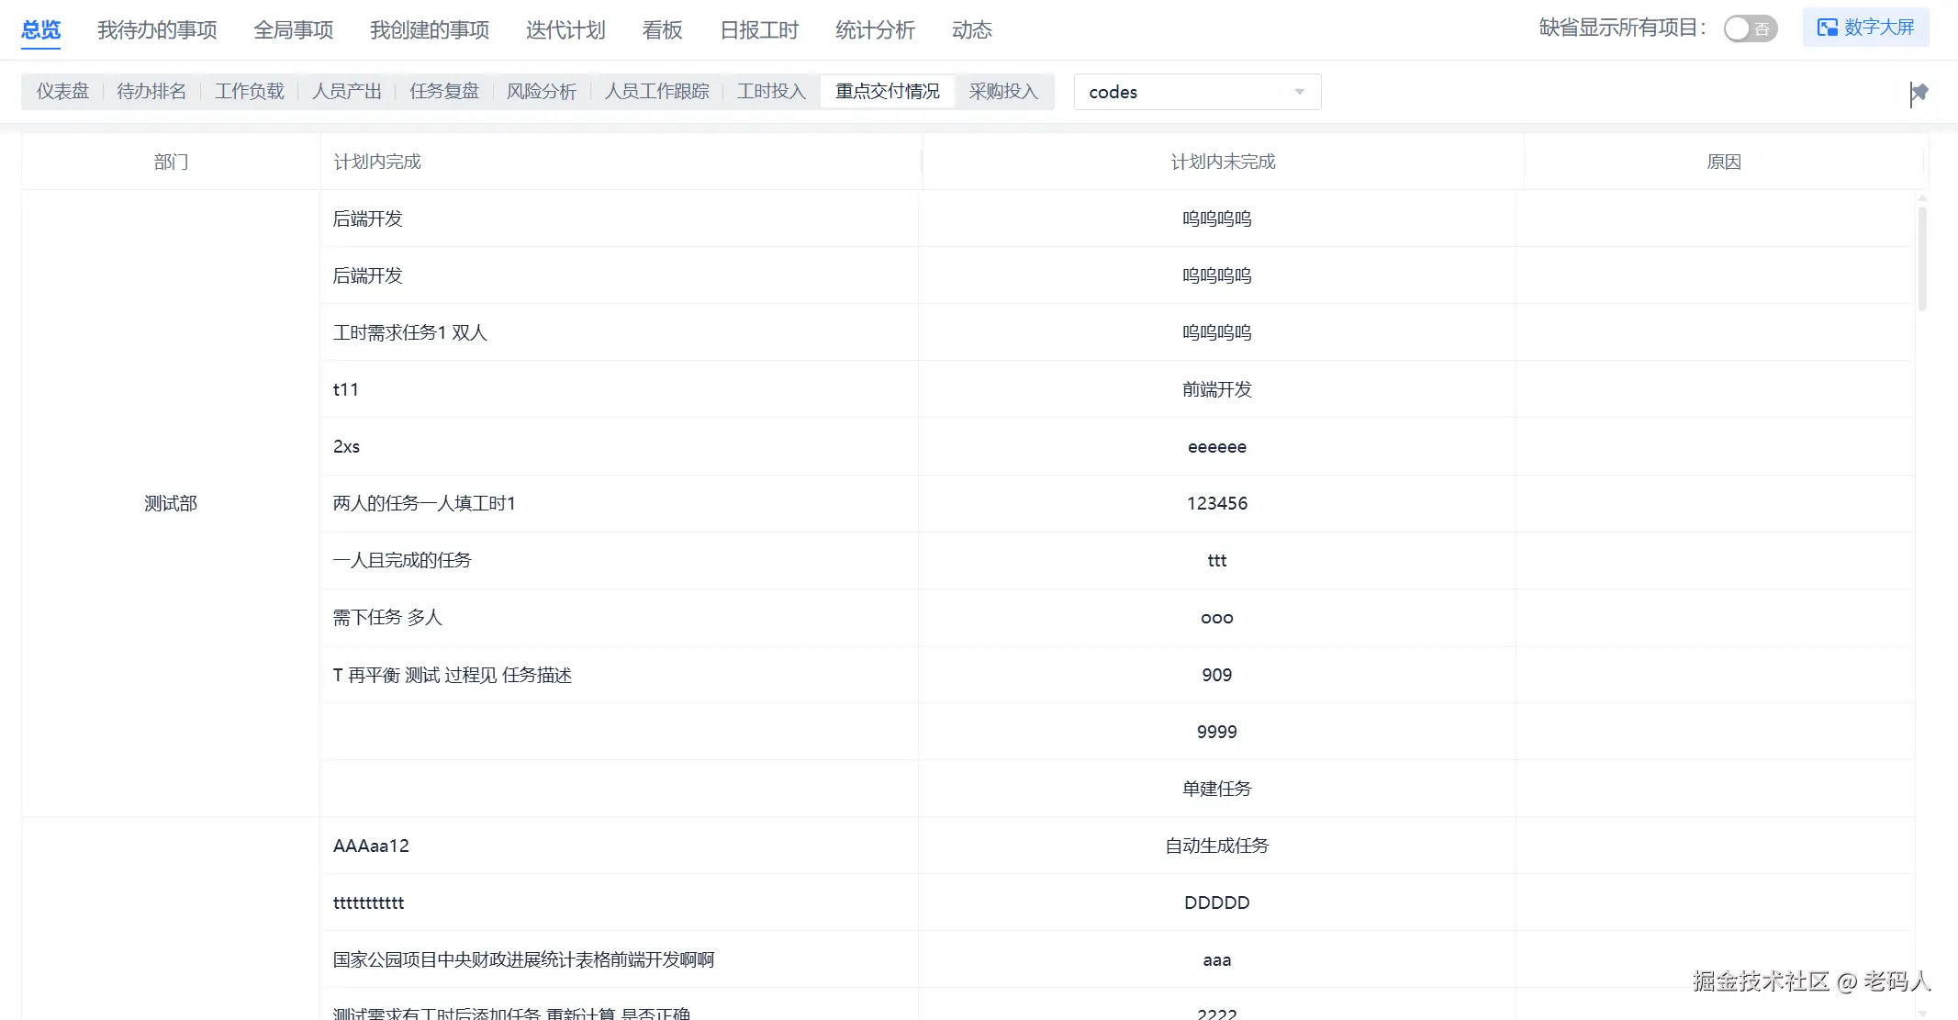Image resolution: width=1958 pixels, height=1020 pixels.
Task: Expand the codes project dropdown
Action: coord(1197,92)
